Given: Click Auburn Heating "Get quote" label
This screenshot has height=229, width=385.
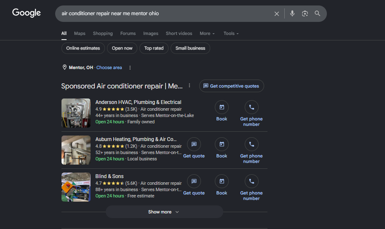Looking at the screenshot, I should click(194, 156).
